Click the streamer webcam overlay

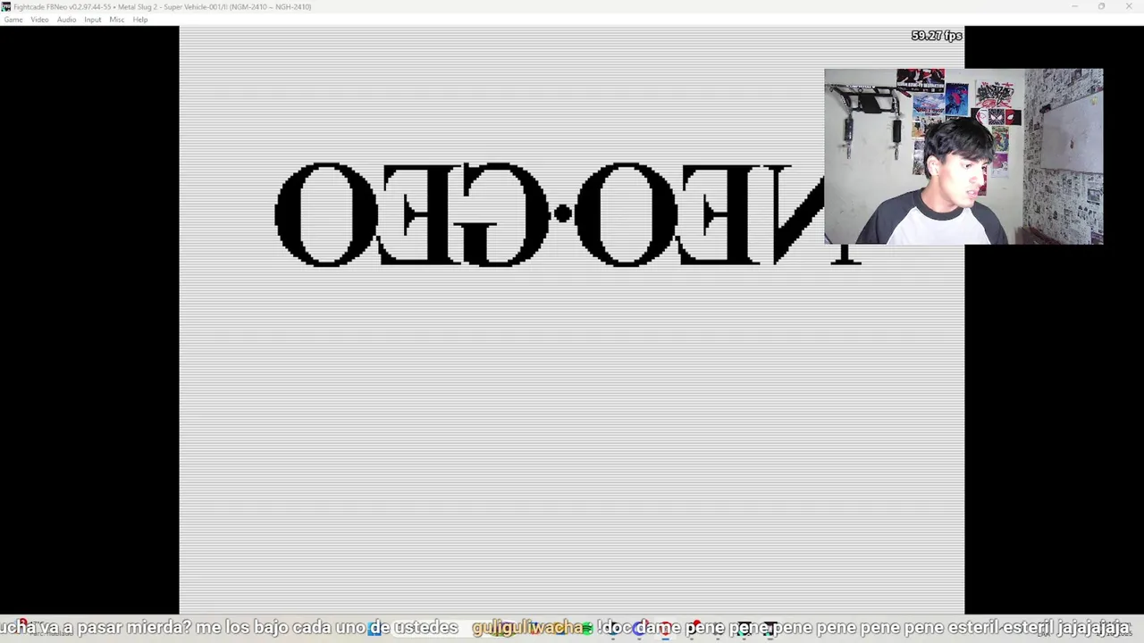[963, 156]
